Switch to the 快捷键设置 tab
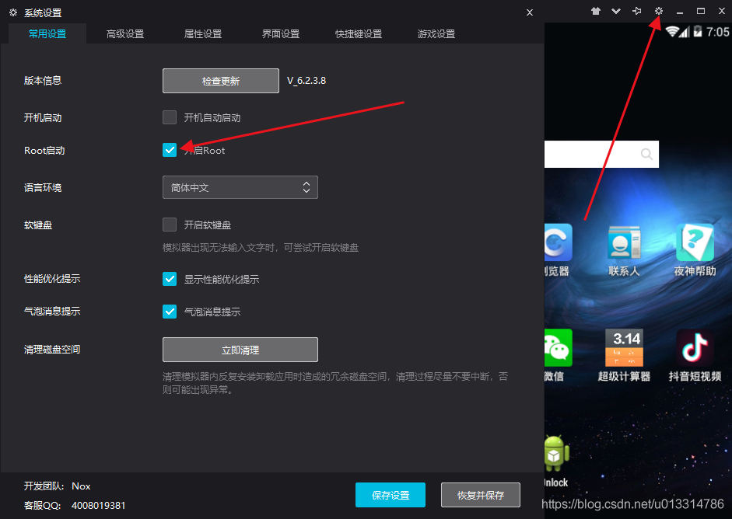Viewport: 732px width, 519px height. [x=358, y=33]
